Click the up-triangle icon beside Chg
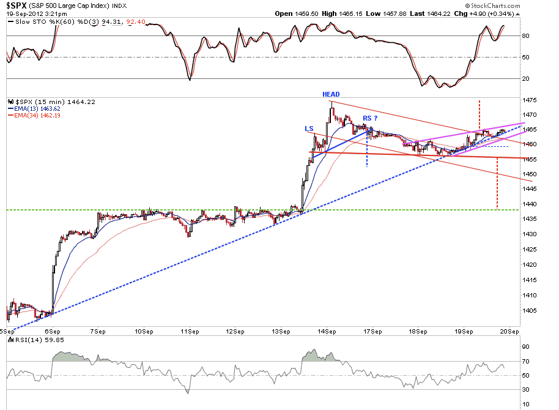This screenshot has height=410, width=559. click(517, 14)
